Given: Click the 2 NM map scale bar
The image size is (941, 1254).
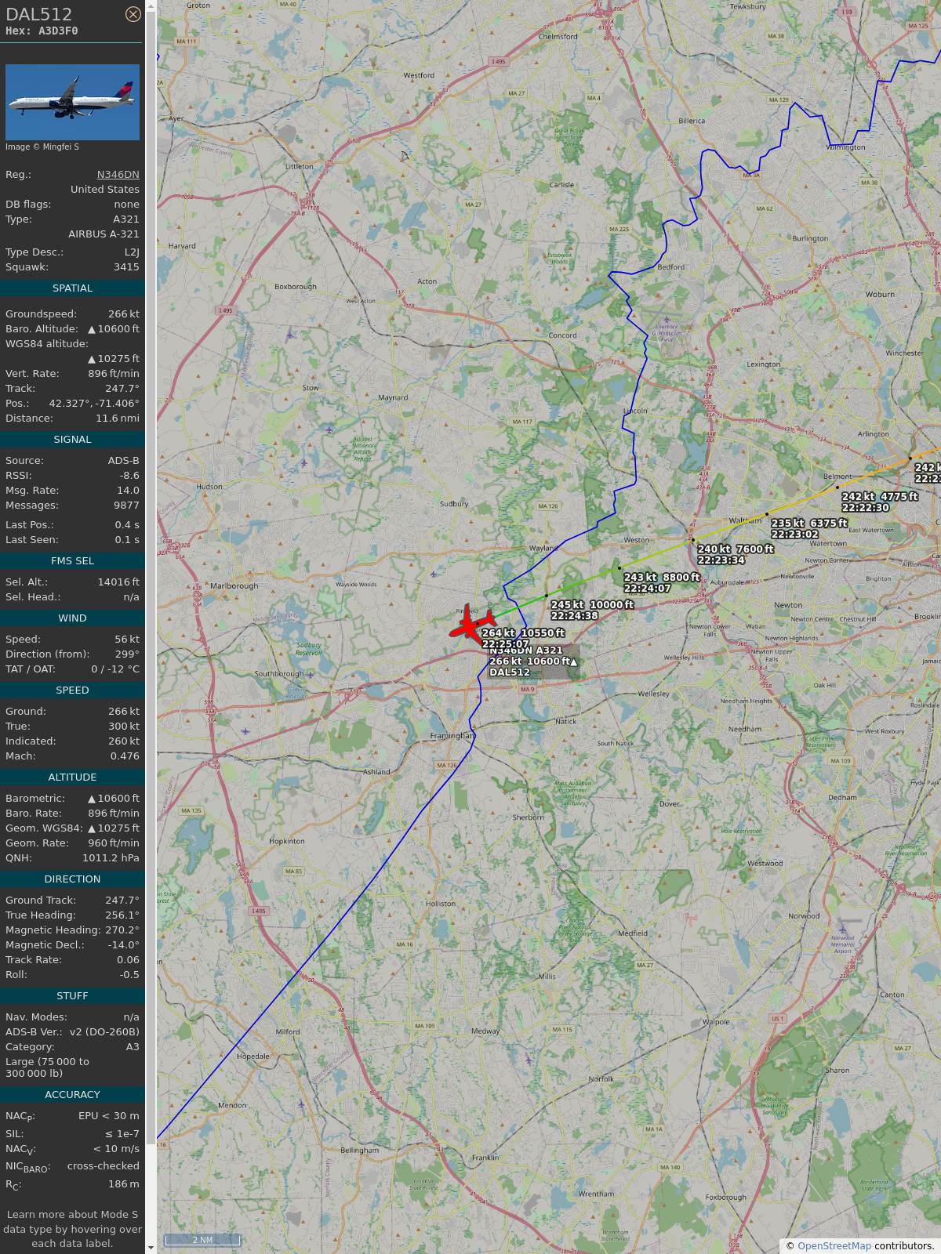Looking at the screenshot, I should pyautogui.click(x=202, y=1240).
